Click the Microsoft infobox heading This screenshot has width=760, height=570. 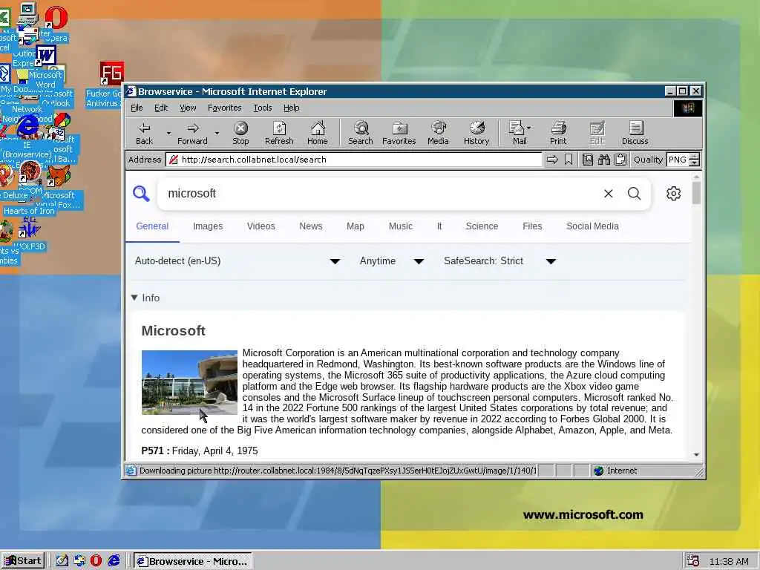pos(174,330)
